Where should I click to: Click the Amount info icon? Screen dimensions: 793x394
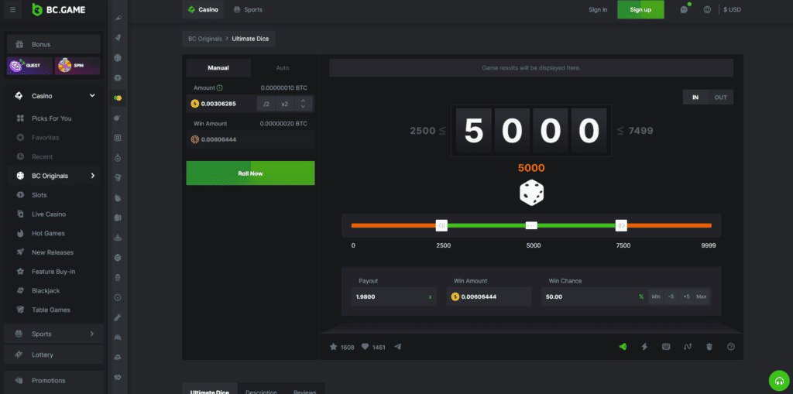coord(219,88)
